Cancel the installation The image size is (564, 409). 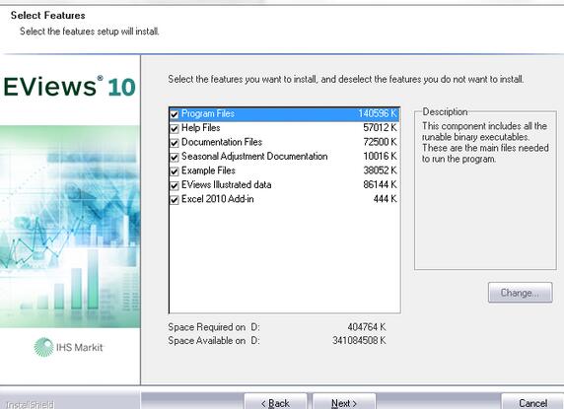point(532,402)
